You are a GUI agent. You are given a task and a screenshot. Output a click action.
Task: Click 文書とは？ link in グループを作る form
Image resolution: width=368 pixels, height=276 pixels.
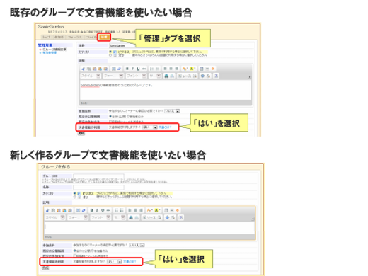coord(130,261)
